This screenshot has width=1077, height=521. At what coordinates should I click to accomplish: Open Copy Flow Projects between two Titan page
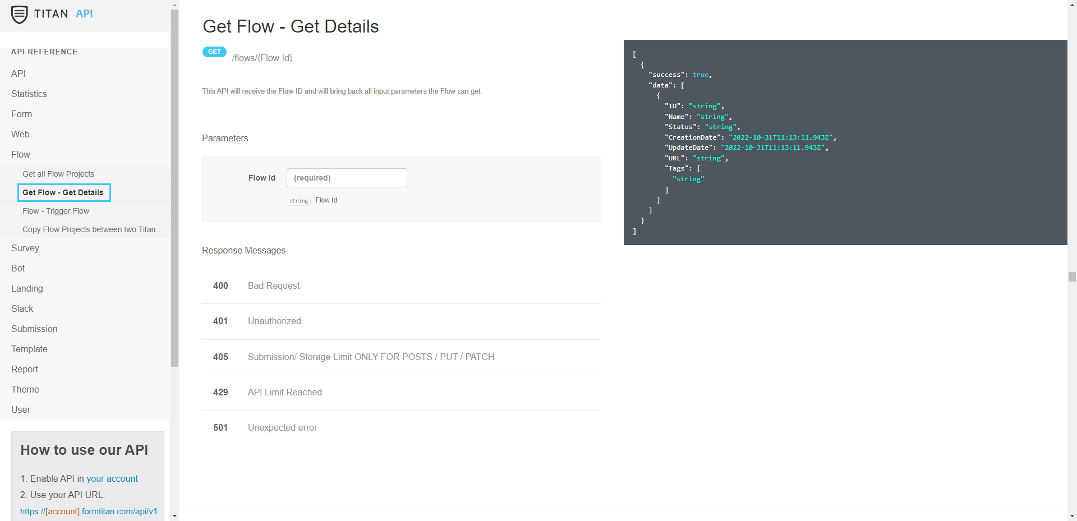click(x=91, y=229)
